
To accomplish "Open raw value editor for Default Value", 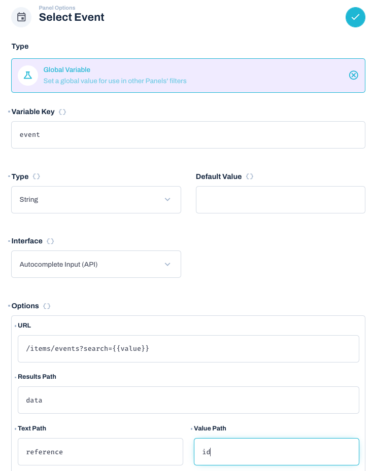I will click(249, 176).
